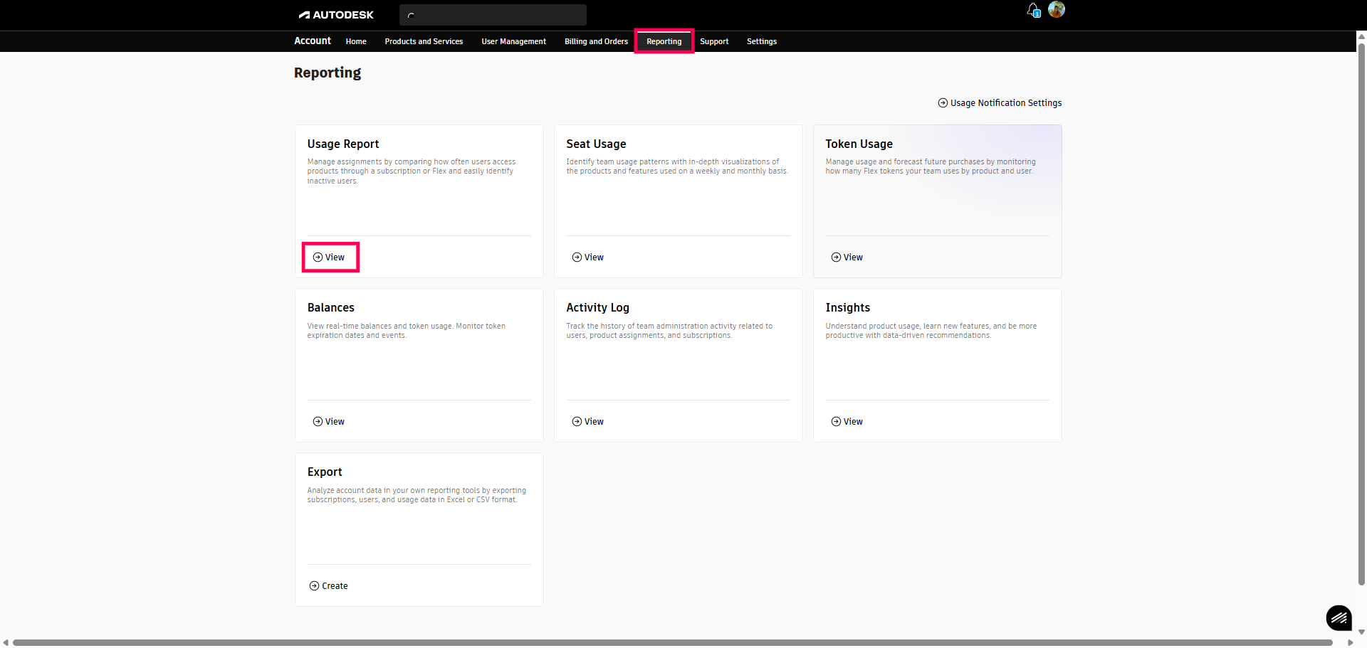The height and width of the screenshot is (648, 1367).
Task: Click the Token Usage View arrow icon
Action: [836, 257]
